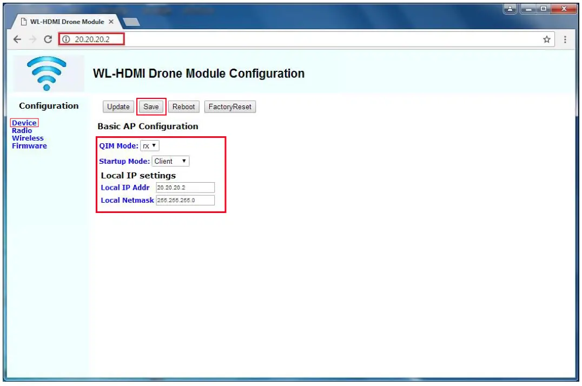Open the Device configuration link
Screen dimensions: 582x386
pos(24,123)
